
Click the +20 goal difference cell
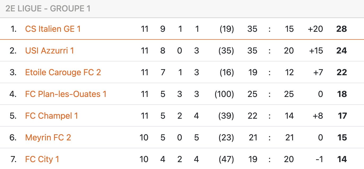315,29
